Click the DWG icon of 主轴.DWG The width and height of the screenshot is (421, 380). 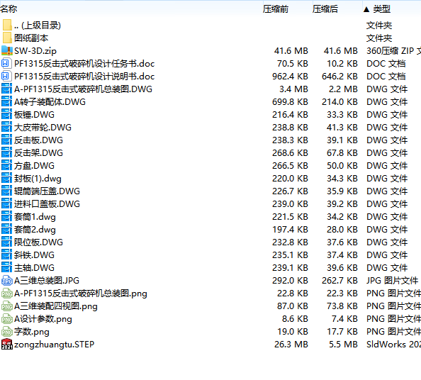pos(6,267)
